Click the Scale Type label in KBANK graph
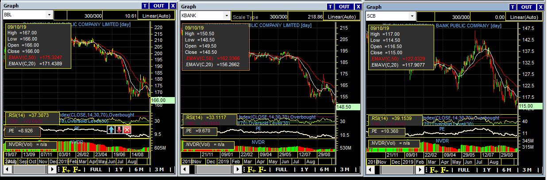This screenshot has height=180, width=547. (x=246, y=17)
